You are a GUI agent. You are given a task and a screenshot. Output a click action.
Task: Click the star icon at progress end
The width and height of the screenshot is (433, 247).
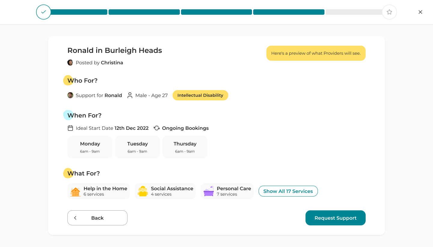tap(389, 12)
